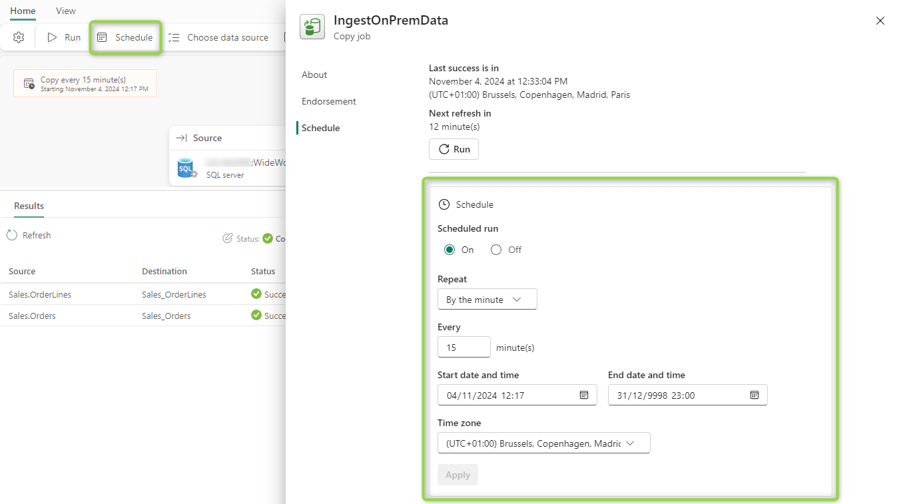
Task: Click the Run play icon in toolbar
Action: 52,37
